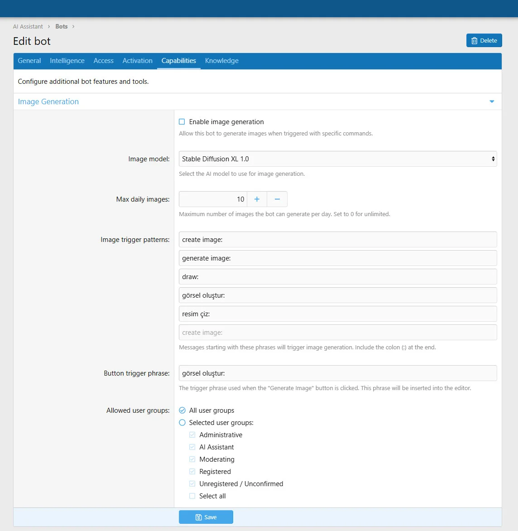
Task: Open the Image model dropdown
Action: tap(337, 159)
